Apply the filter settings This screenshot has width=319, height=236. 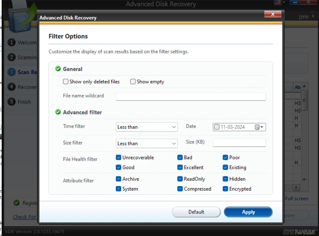click(x=248, y=212)
